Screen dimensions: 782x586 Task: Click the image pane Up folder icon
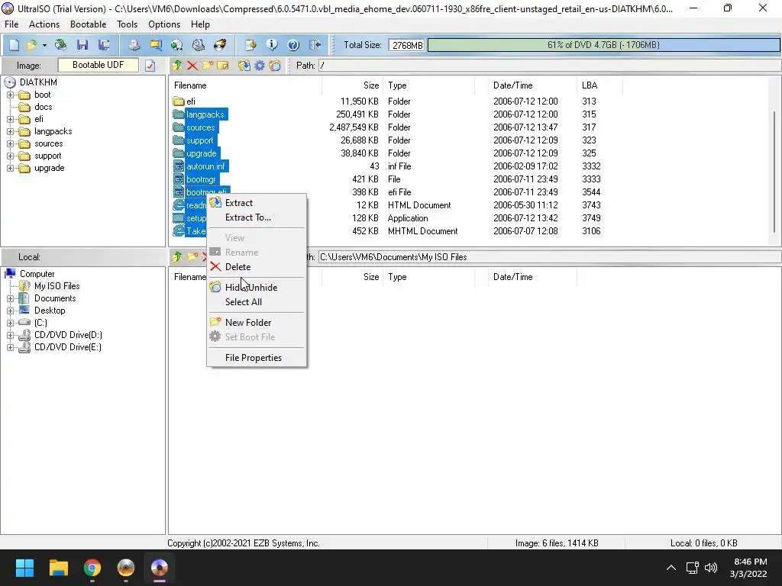point(177,66)
